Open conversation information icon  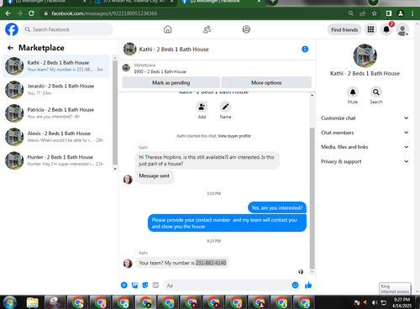[x=305, y=50]
